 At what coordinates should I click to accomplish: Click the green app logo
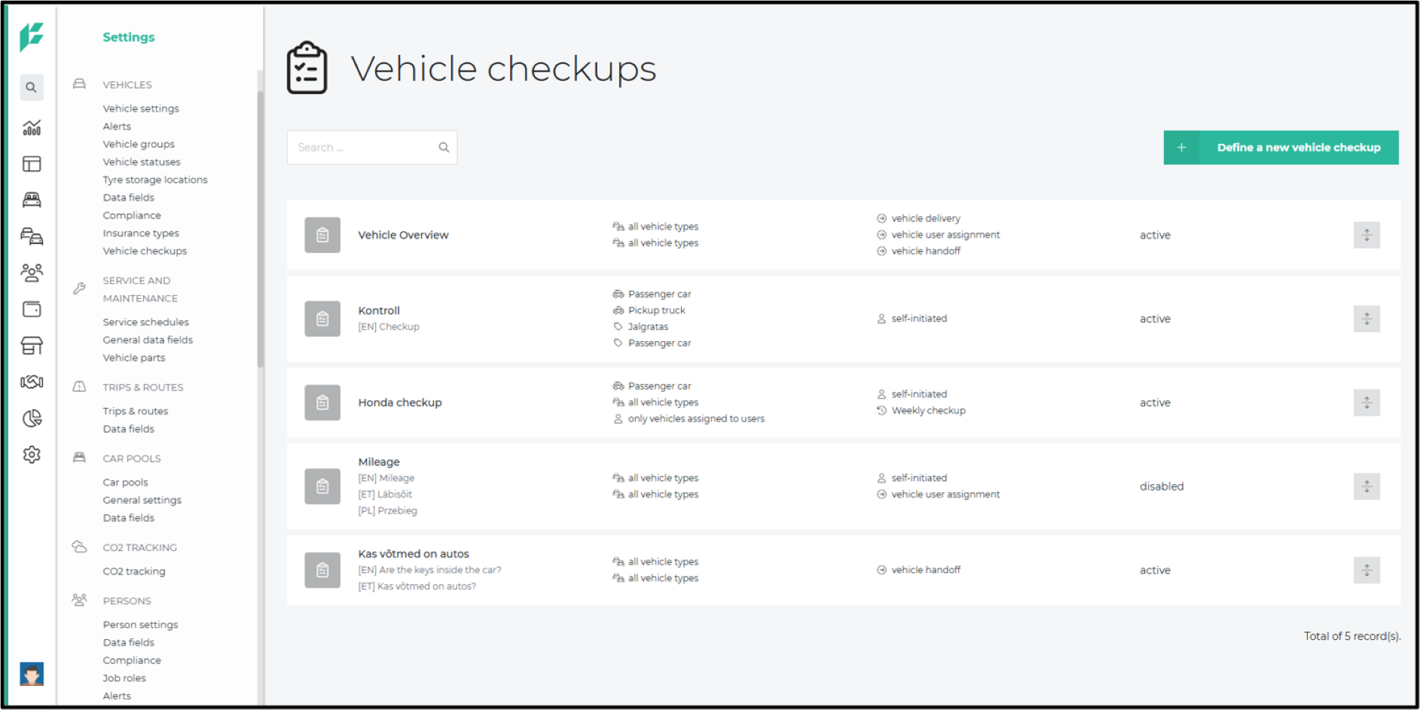coord(32,36)
